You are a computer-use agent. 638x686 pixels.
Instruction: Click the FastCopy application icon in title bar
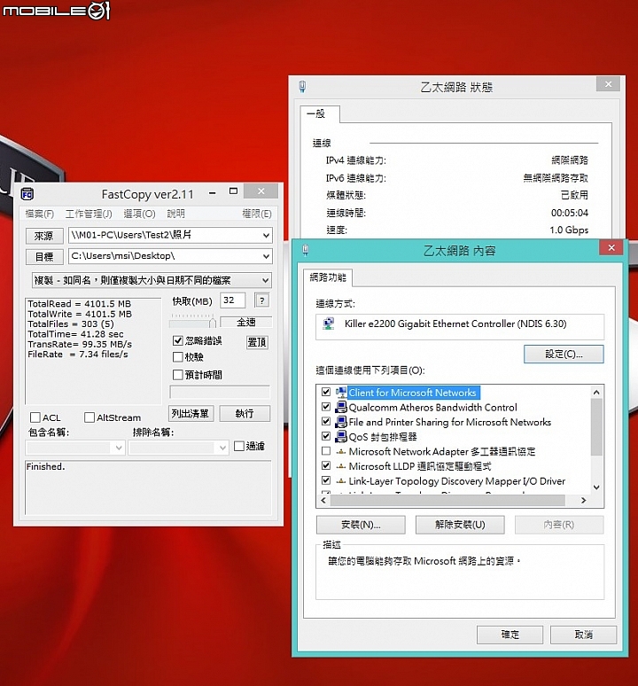coord(27,194)
